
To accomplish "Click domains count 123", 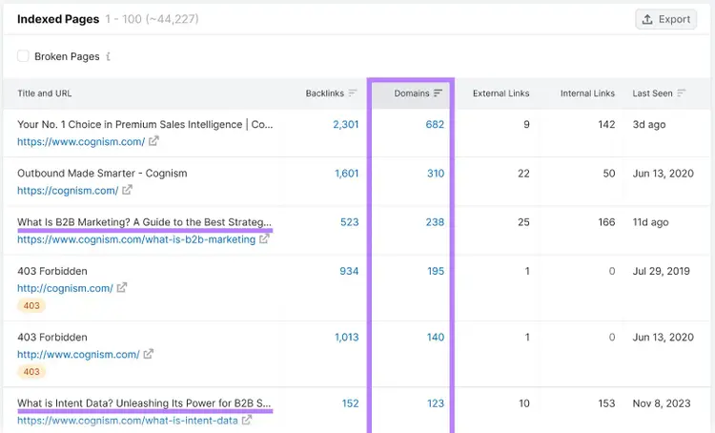I will pyautogui.click(x=436, y=403).
